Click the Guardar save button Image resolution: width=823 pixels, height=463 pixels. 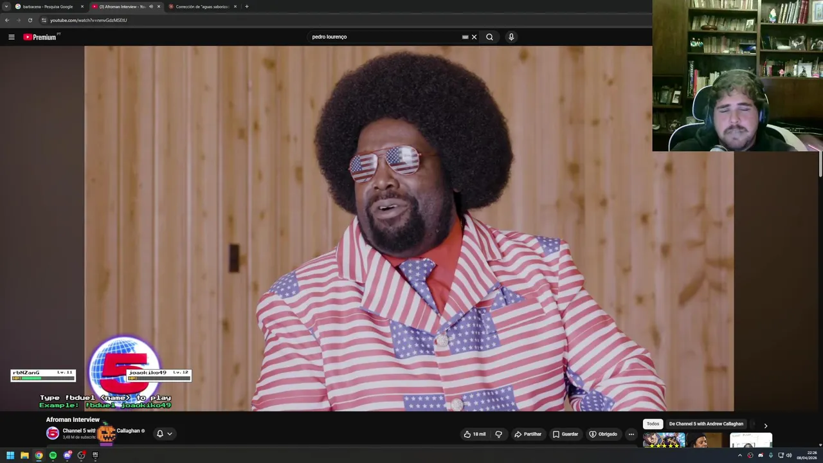[x=566, y=434]
